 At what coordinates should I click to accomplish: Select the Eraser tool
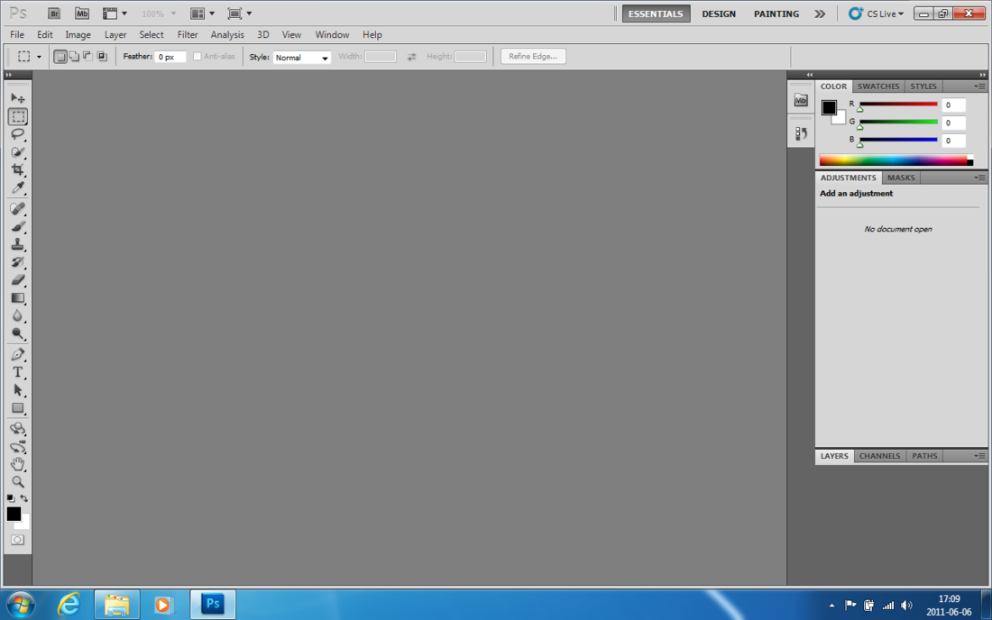(x=18, y=279)
